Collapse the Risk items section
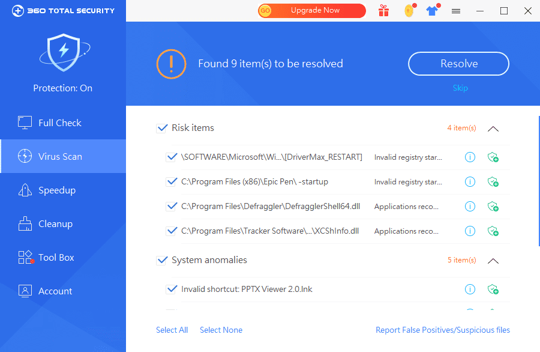The width and height of the screenshot is (540, 352). [493, 129]
